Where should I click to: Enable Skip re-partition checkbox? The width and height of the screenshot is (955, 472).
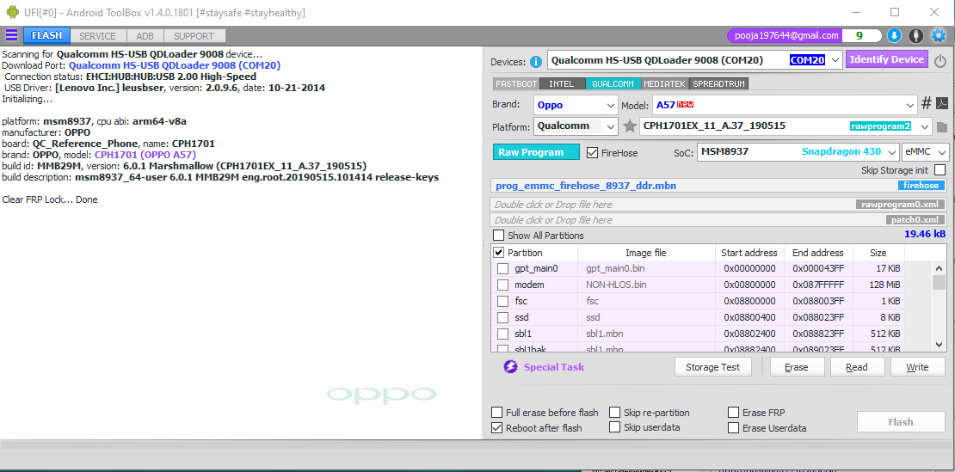coord(614,413)
